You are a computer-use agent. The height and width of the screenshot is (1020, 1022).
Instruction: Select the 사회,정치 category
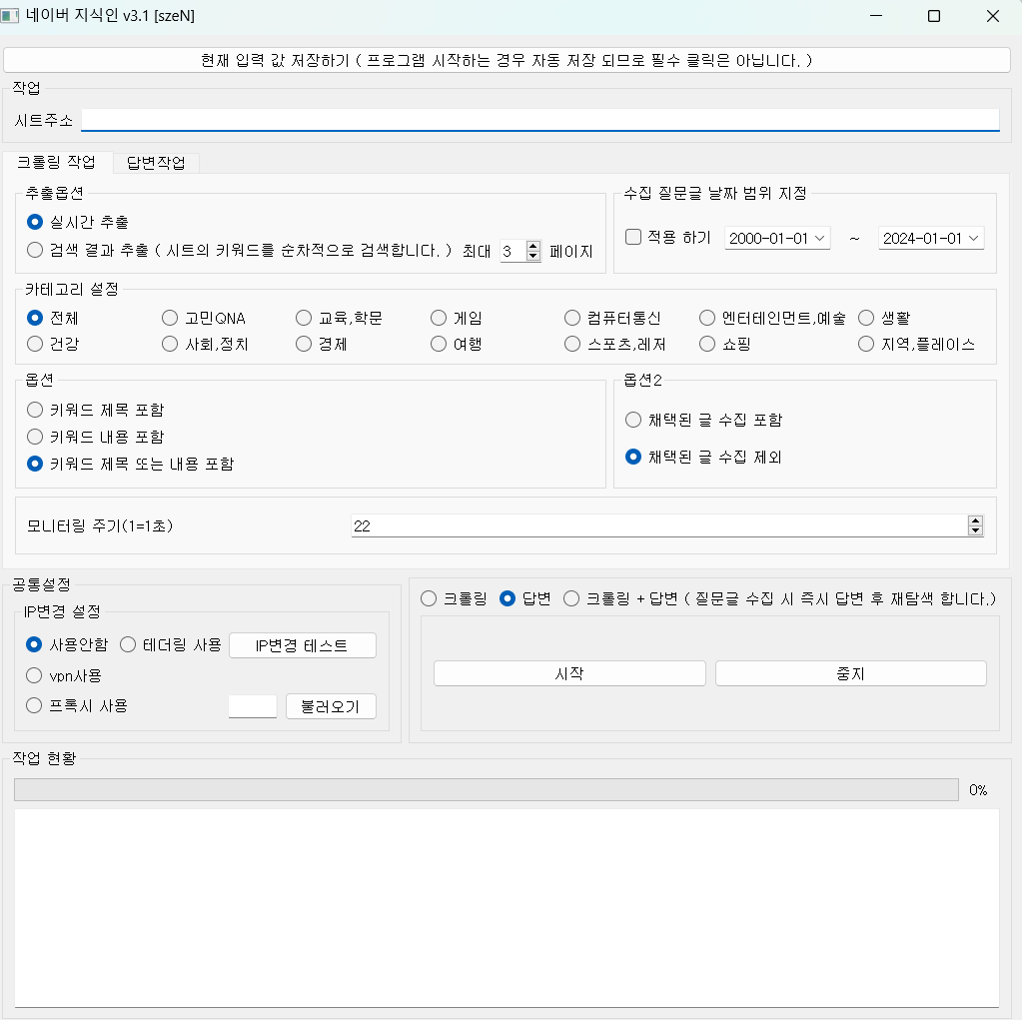(x=205, y=344)
